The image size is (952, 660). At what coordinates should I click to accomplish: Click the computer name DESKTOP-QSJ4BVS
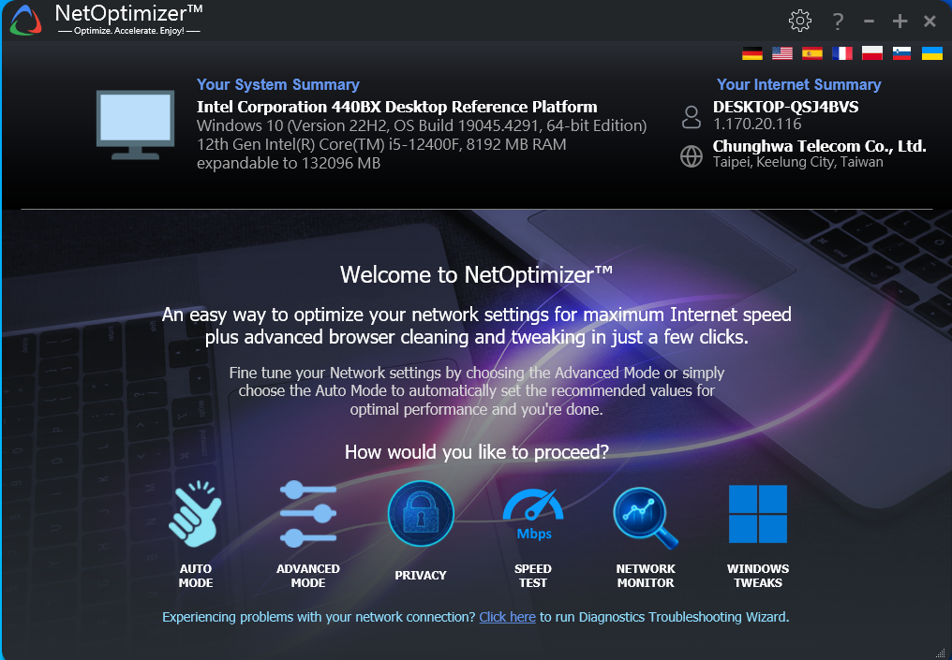coord(785,107)
